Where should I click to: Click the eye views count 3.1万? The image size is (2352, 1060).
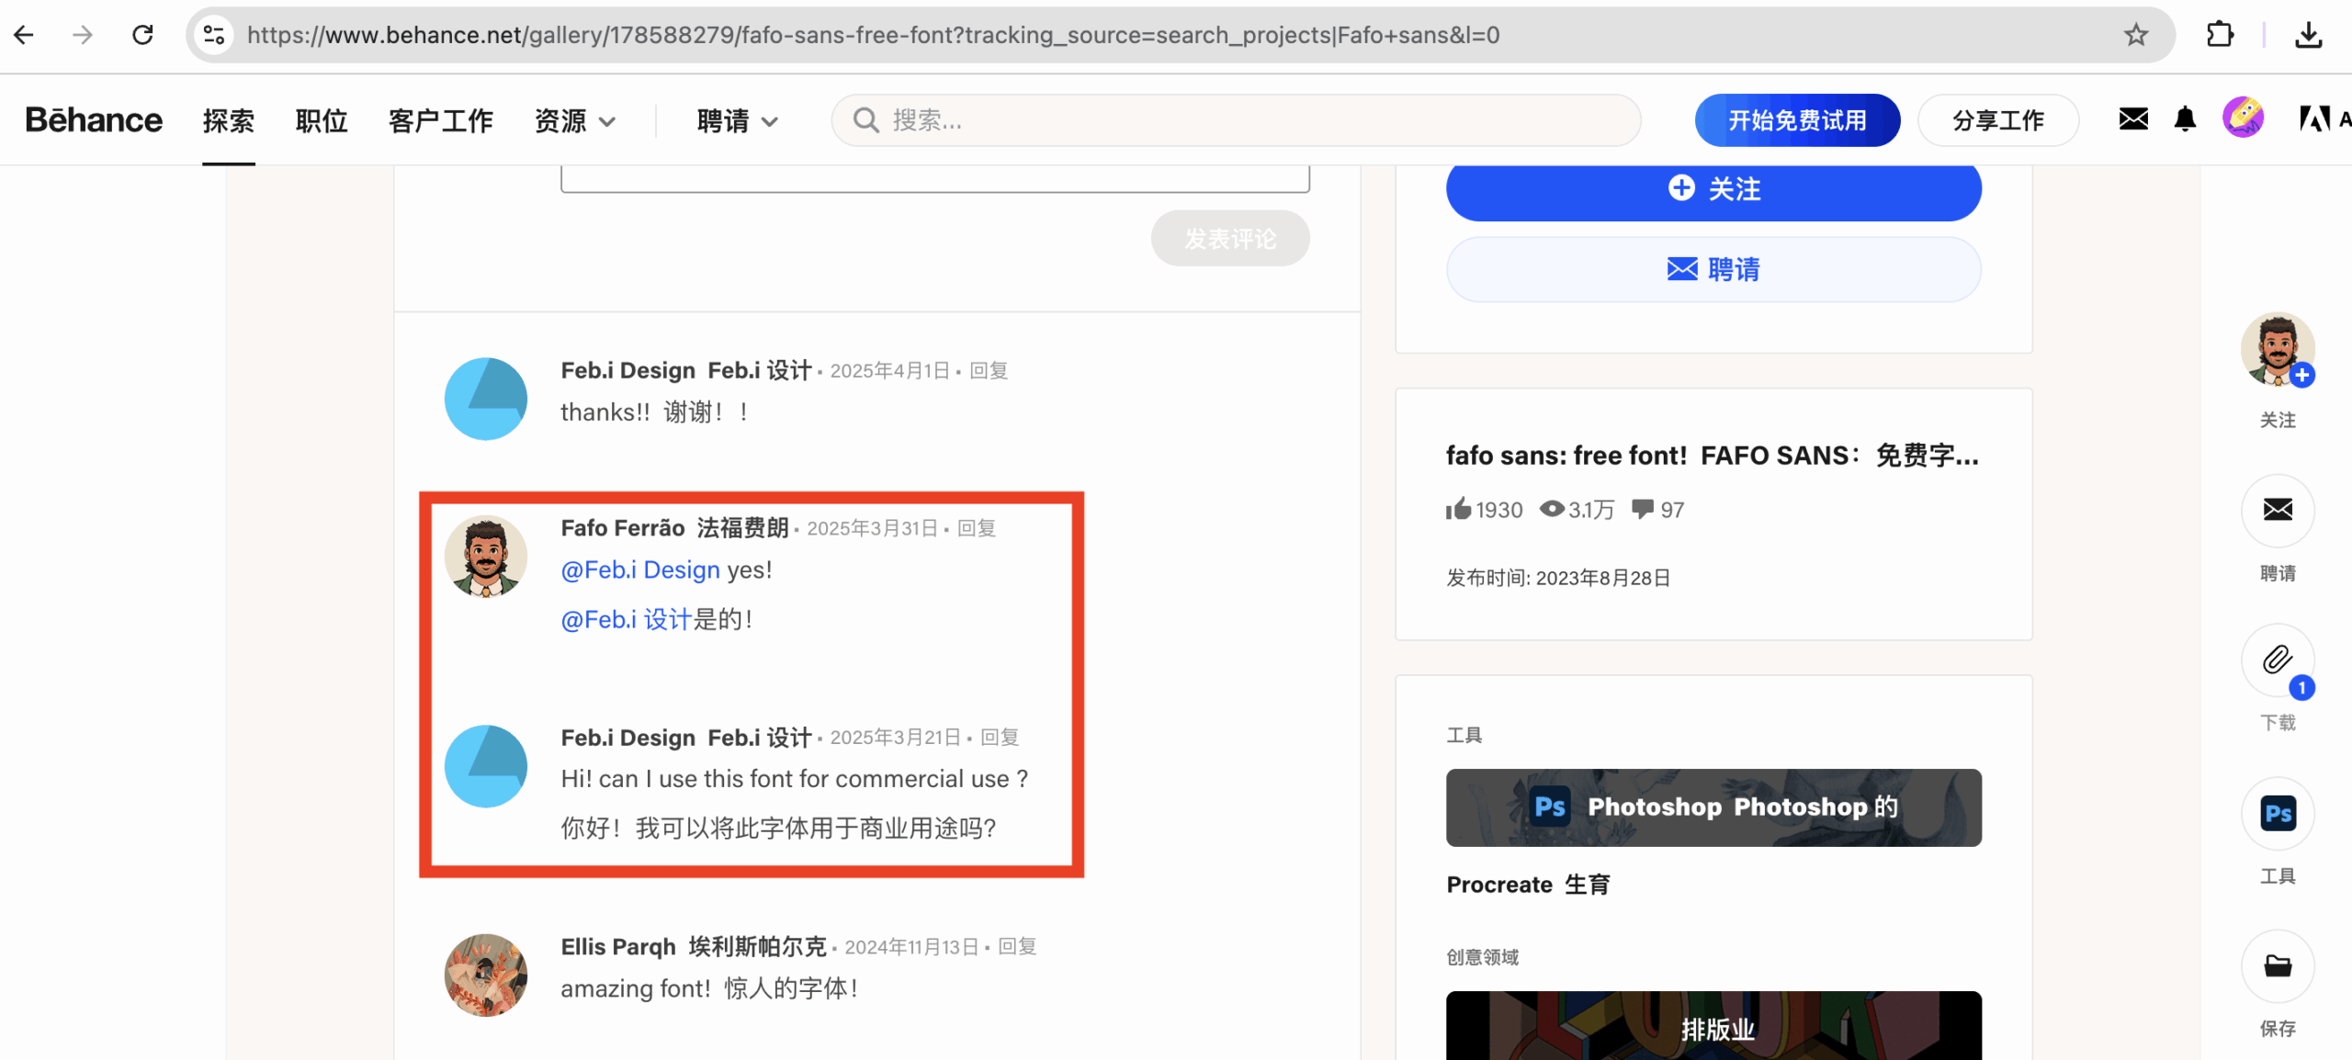(x=1577, y=509)
